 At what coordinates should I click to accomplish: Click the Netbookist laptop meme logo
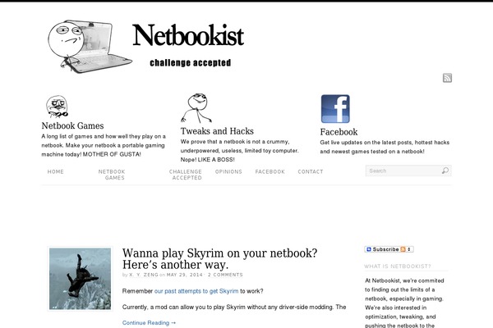tap(90, 47)
